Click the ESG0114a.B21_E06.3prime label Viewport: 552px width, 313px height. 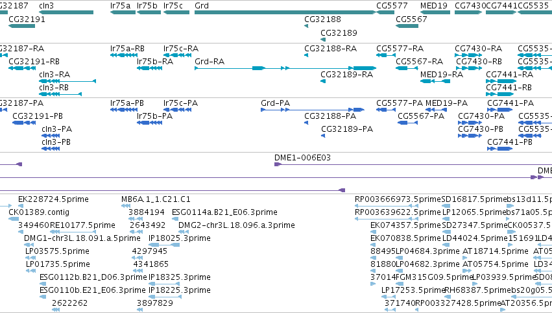[224, 212]
